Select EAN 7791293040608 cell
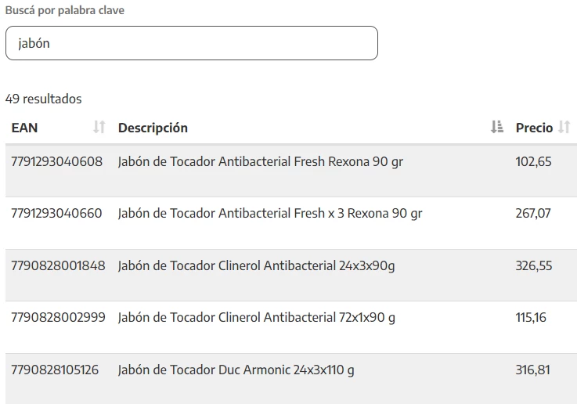Image resolution: width=577 pixels, height=404 pixels. point(56,162)
